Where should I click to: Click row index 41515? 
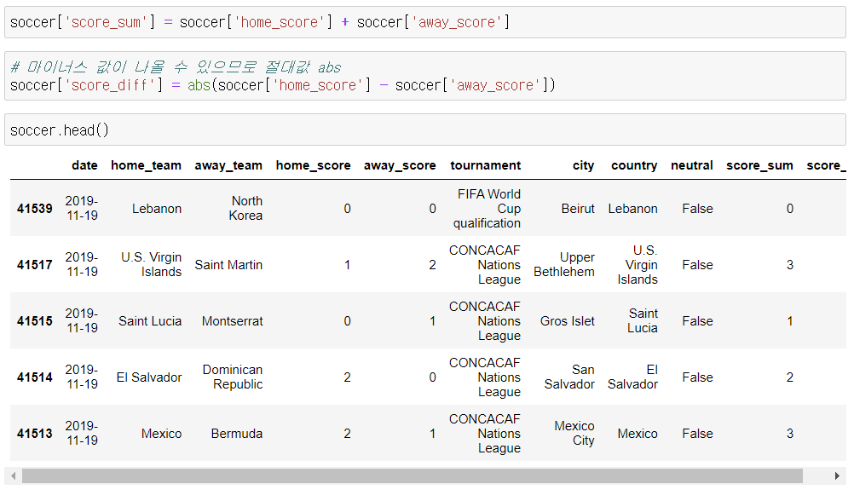point(34,320)
